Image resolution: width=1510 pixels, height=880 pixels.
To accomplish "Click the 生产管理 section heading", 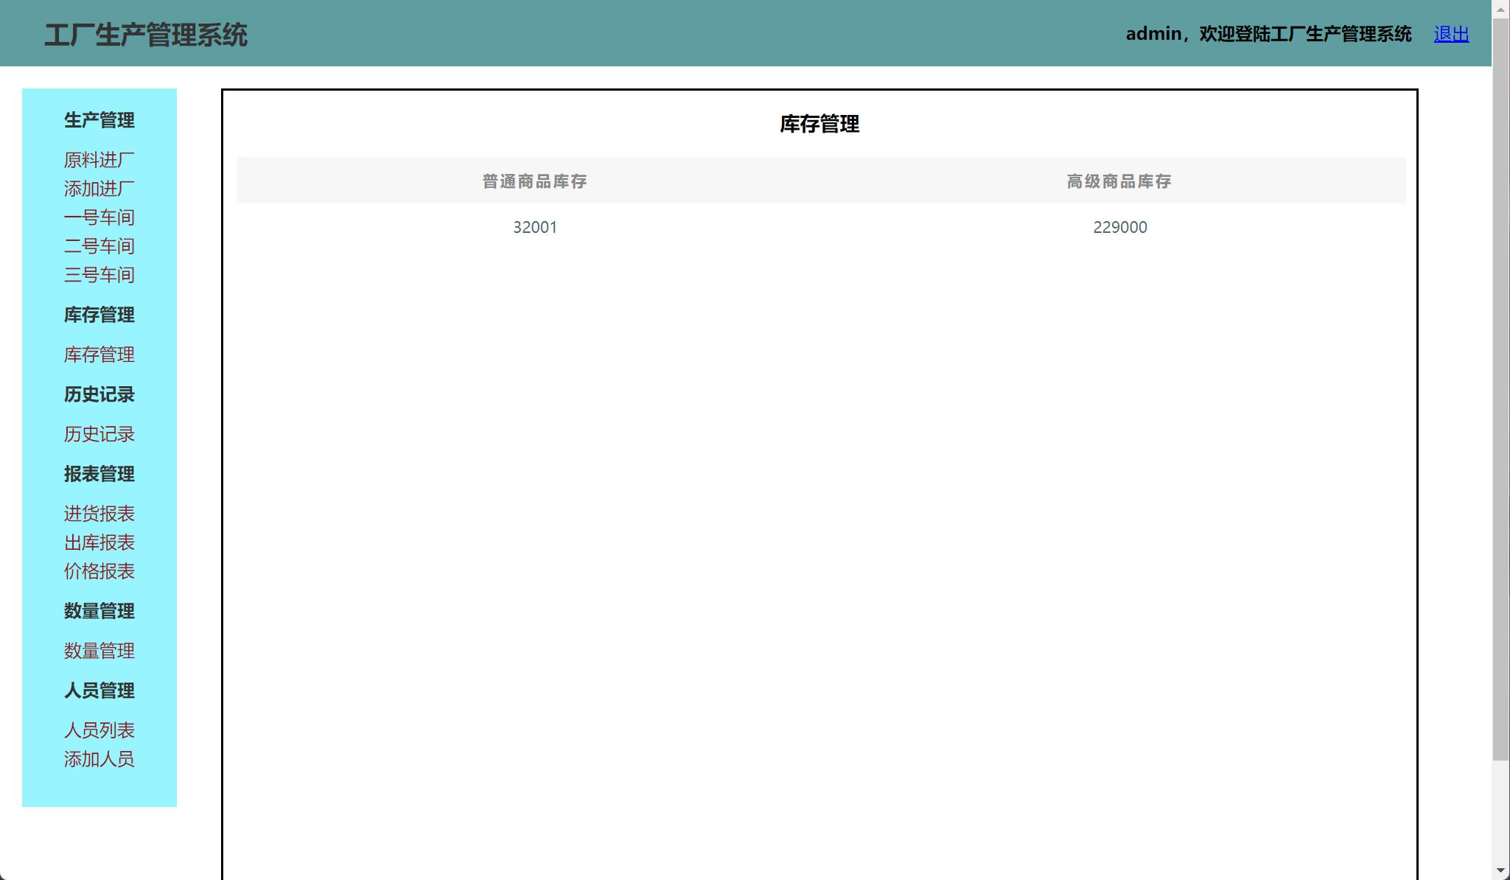I will point(99,121).
